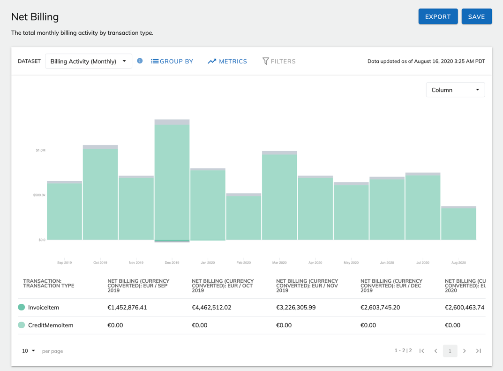Open the Metrics panel

tap(227, 61)
